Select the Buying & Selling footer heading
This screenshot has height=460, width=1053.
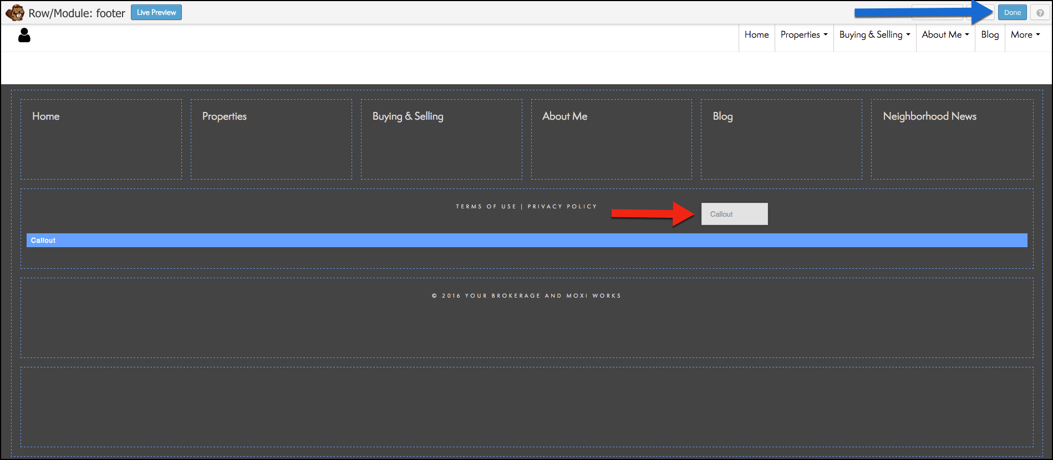pyautogui.click(x=408, y=116)
